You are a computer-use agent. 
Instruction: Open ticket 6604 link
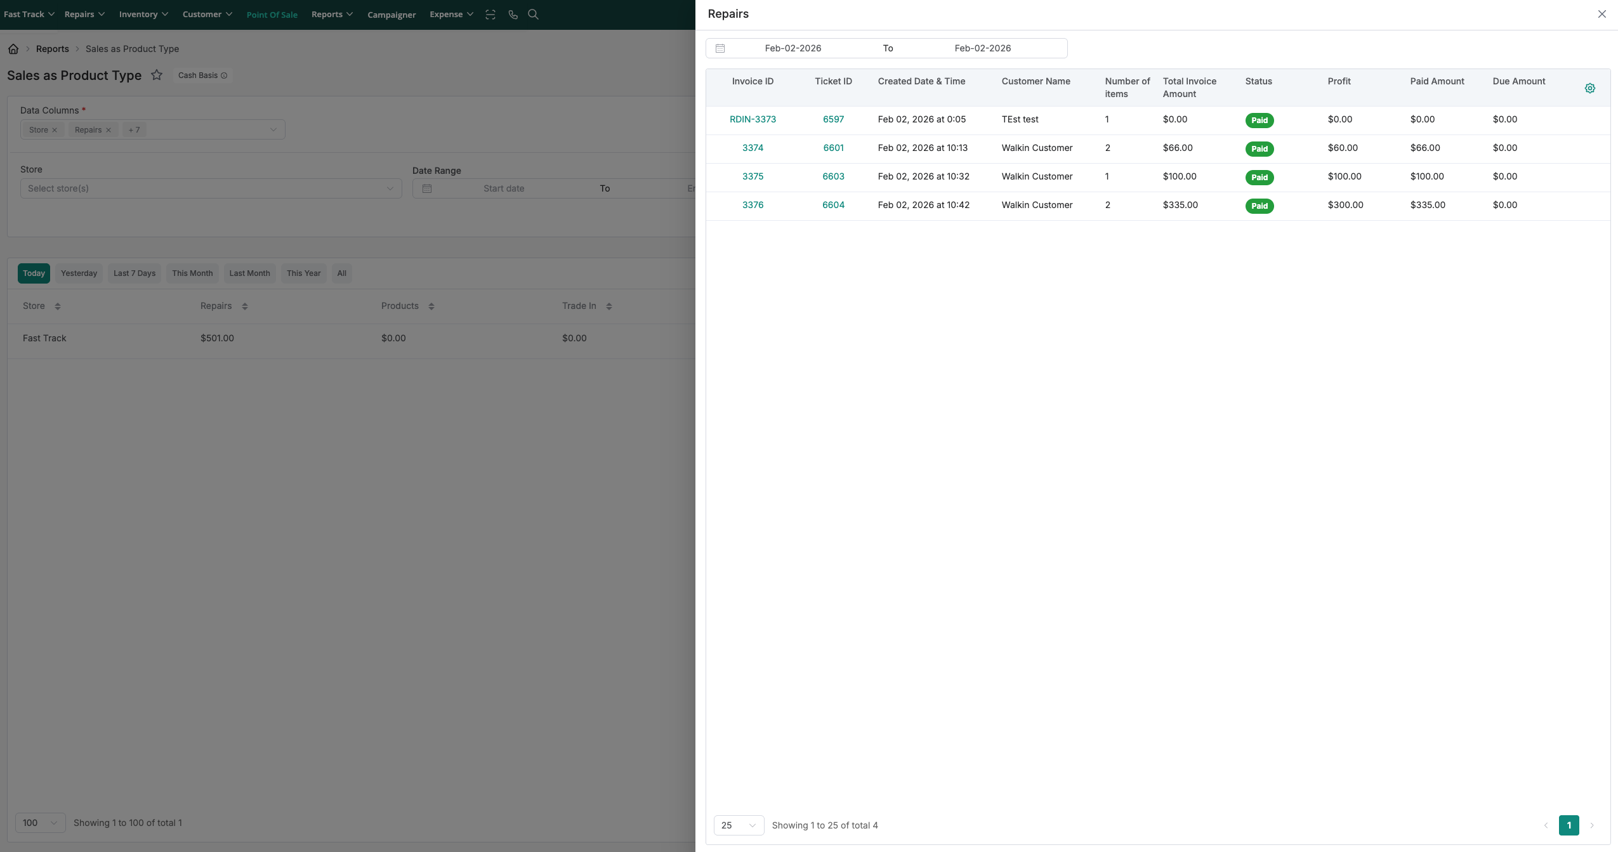(833, 205)
